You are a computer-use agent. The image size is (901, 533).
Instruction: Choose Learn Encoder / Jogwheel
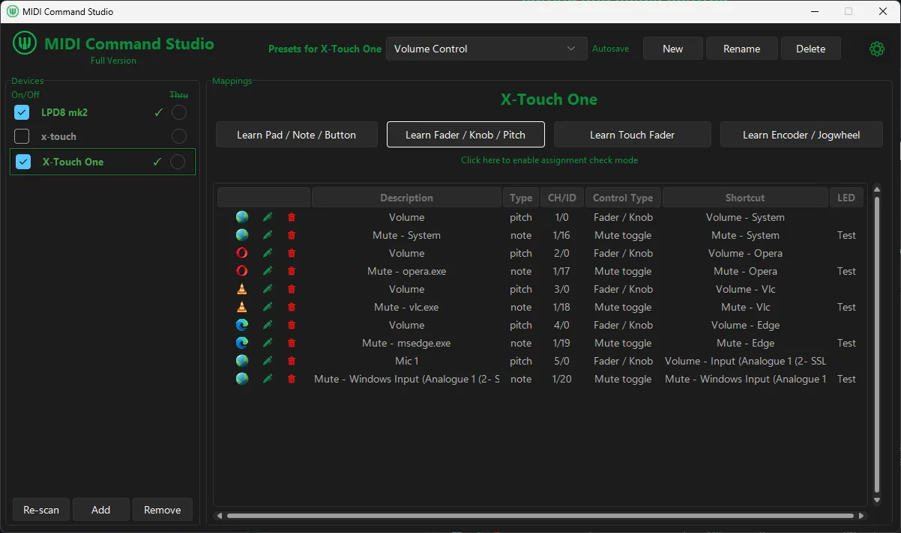(801, 135)
